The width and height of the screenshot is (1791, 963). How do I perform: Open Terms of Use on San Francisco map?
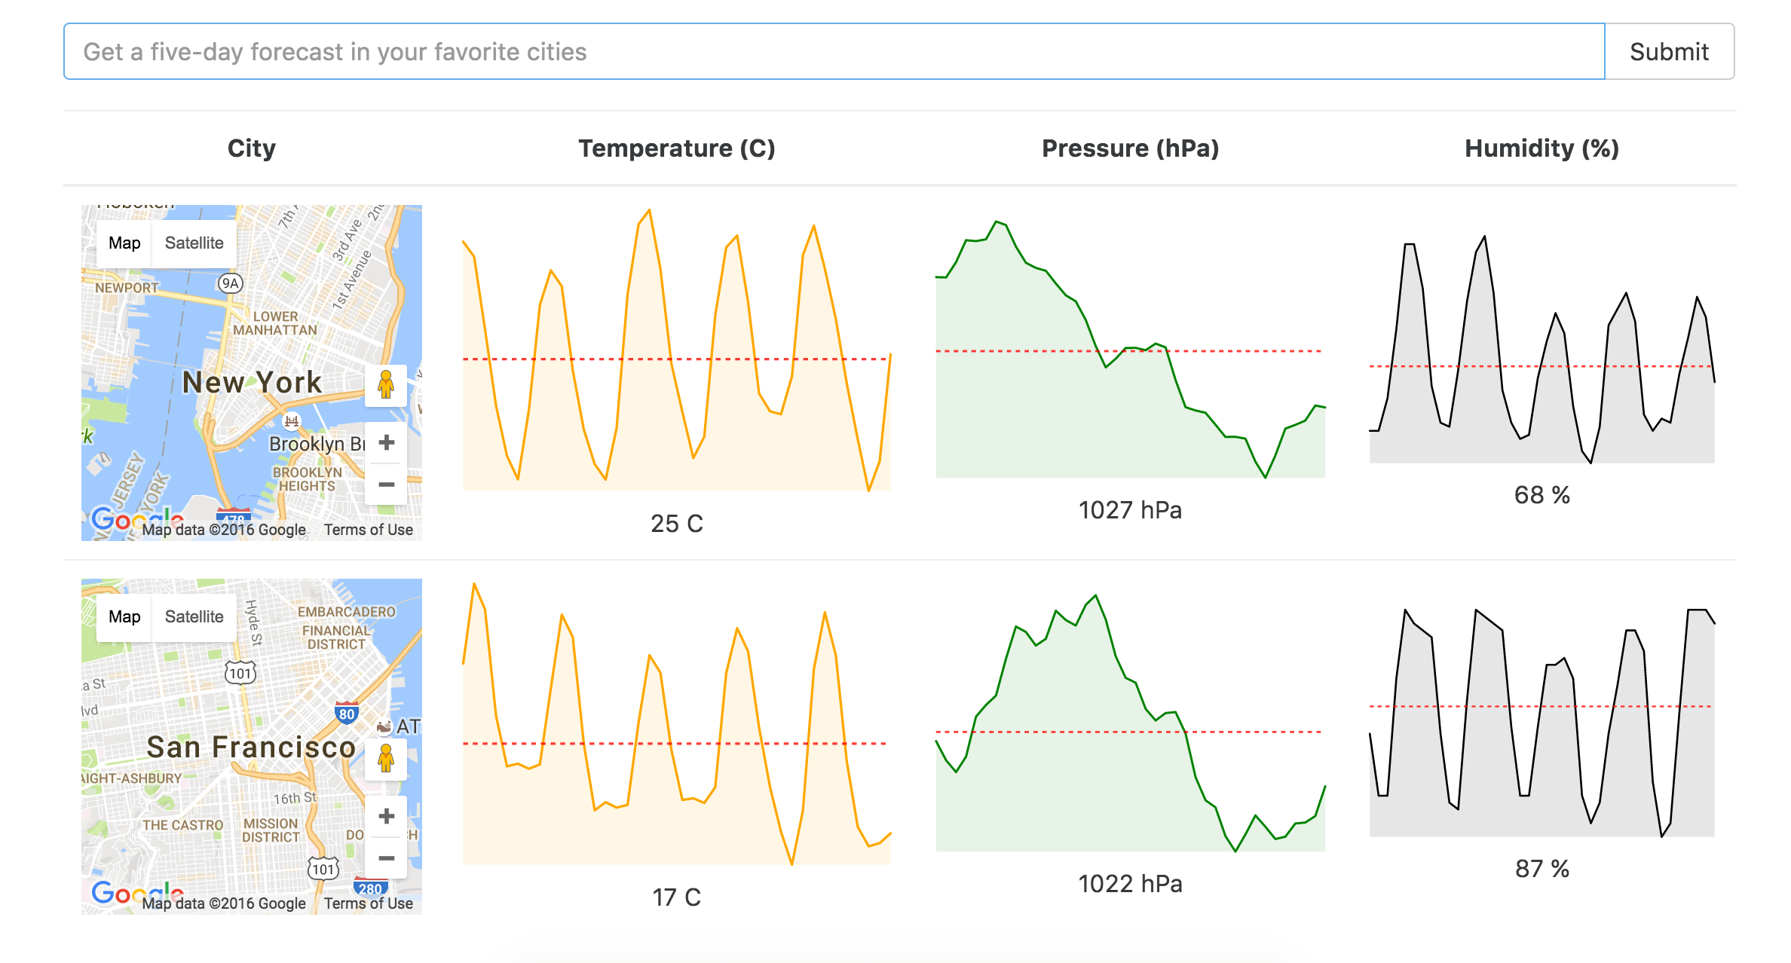(x=368, y=903)
